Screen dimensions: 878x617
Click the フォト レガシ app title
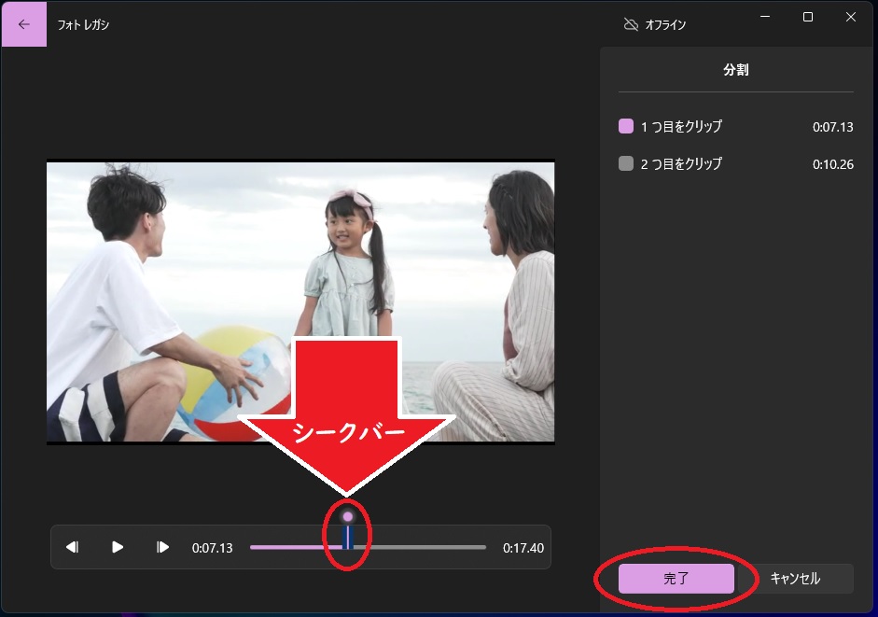(x=83, y=24)
